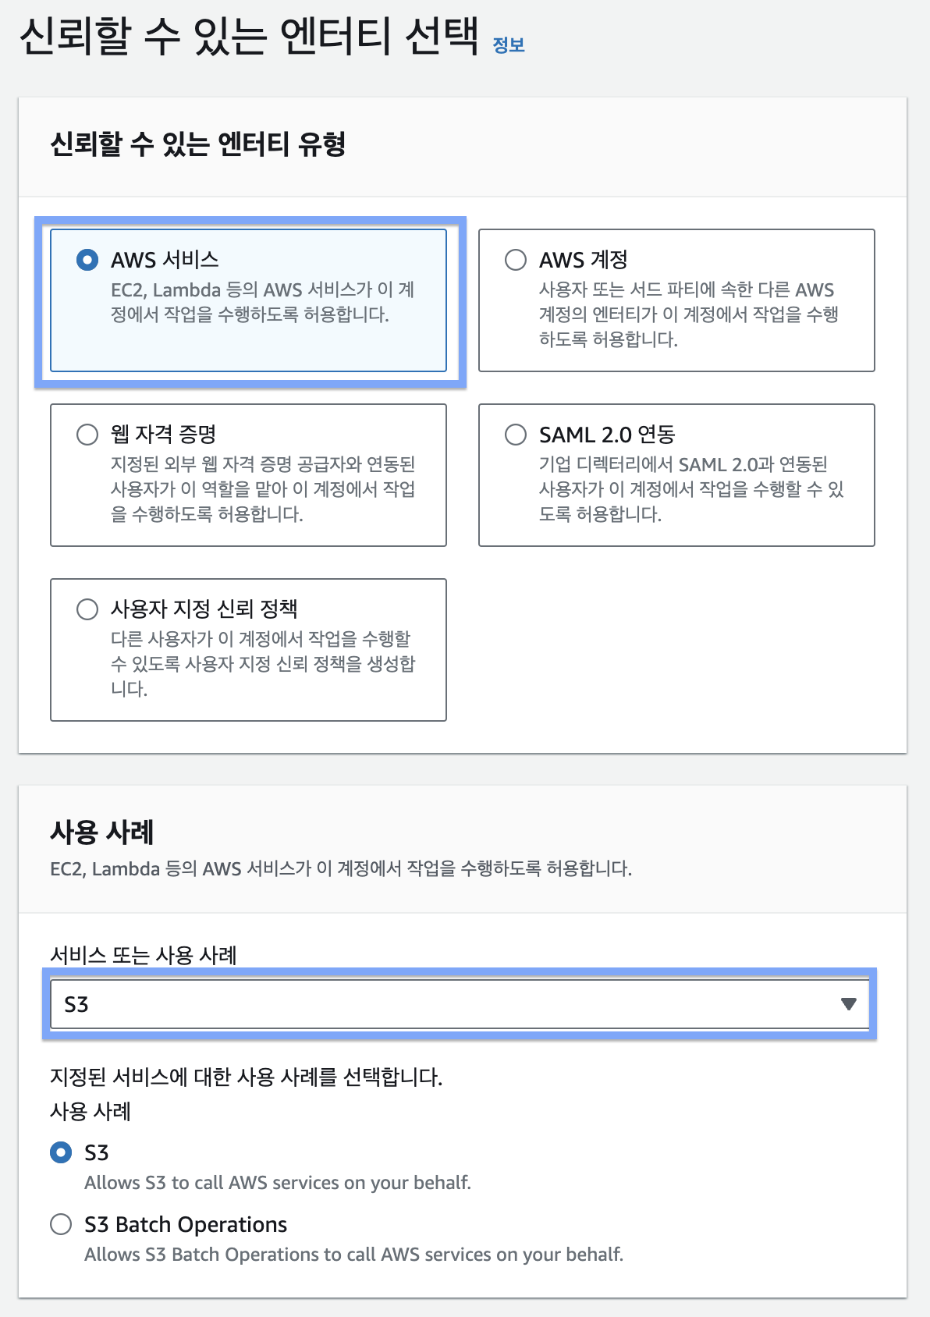Choose the S3 Batch Operations radio button
Screen dimensions: 930x1317
pyautogui.click(x=61, y=1224)
